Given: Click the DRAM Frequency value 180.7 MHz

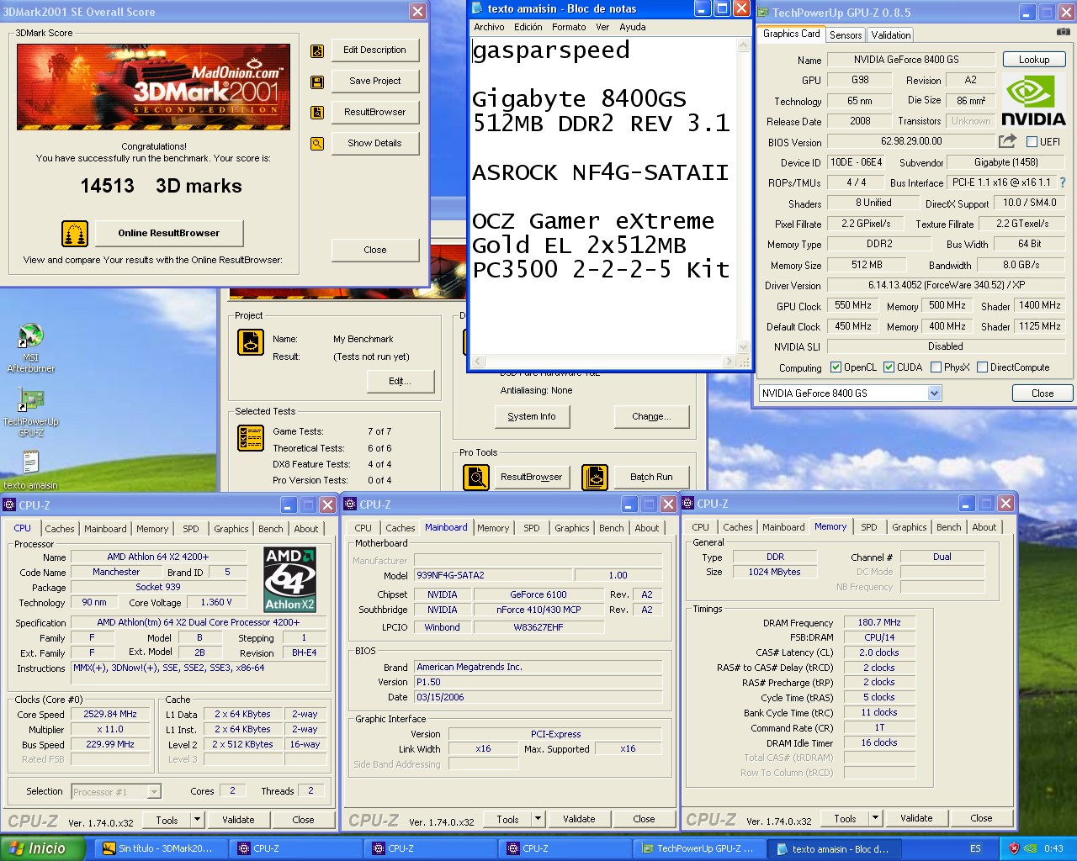Looking at the screenshot, I should 879,623.
